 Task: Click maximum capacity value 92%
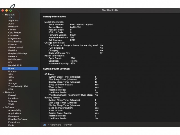pyautogui.click(x=73, y=64)
